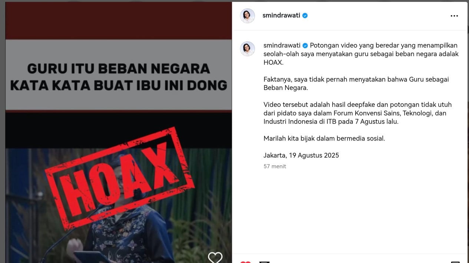This screenshot has height=263, width=469.
Task: Click the verified badge beside header username
Action: click(x=305, y=16)
